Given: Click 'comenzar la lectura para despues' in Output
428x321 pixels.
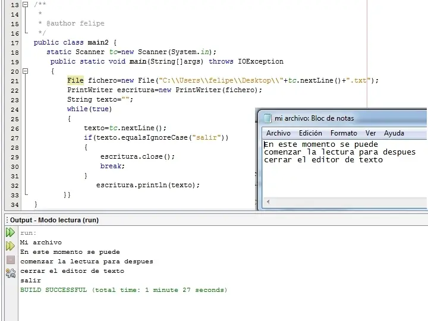Looking at the screenshot, I should 87,262.
